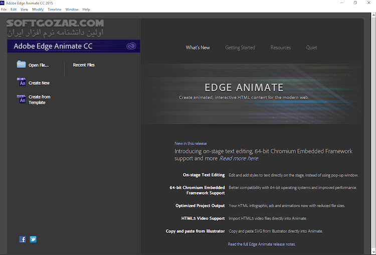Click the Copy and paste from Illustrator title
376x255 pixels.
tap(195, 231)
